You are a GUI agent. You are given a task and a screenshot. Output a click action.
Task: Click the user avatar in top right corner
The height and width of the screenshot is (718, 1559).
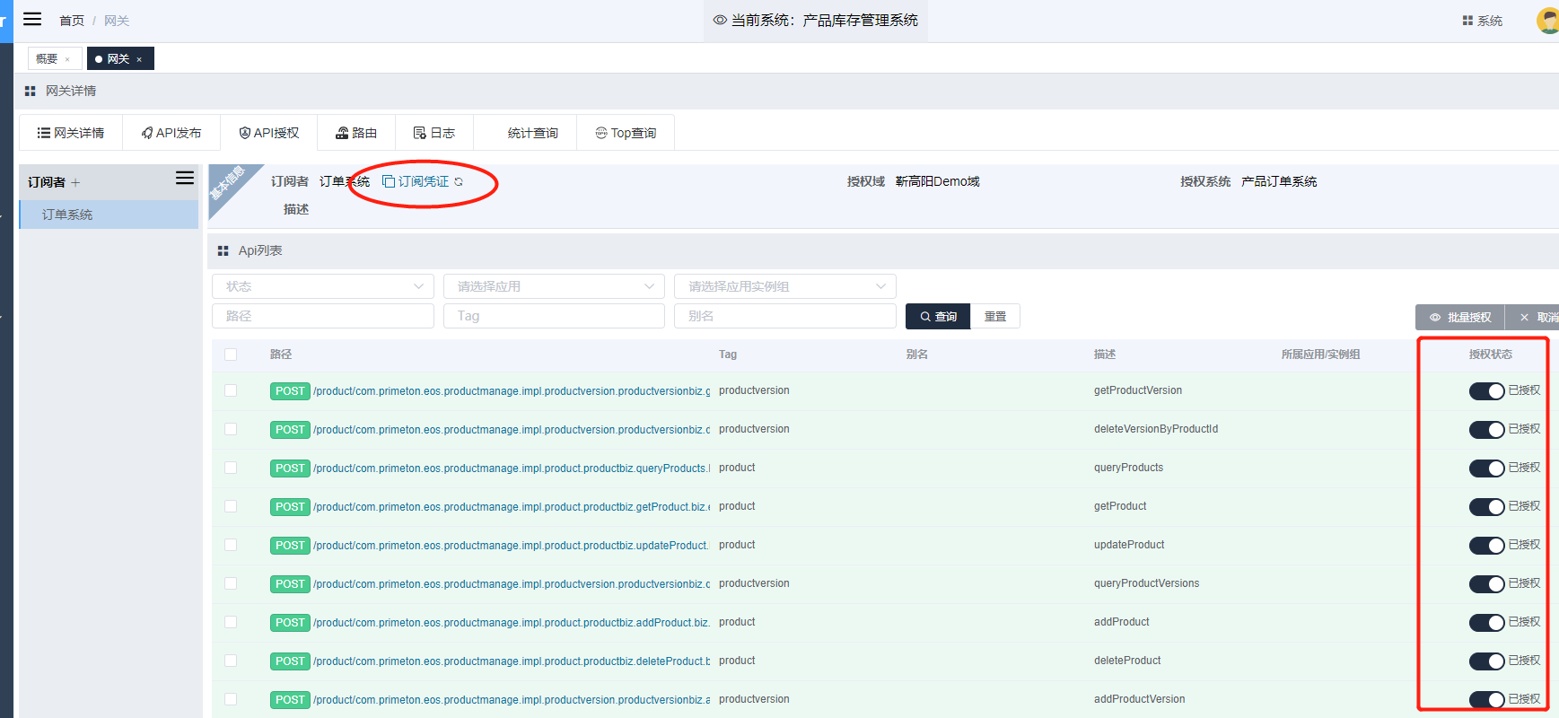(x=1548, y=21)
